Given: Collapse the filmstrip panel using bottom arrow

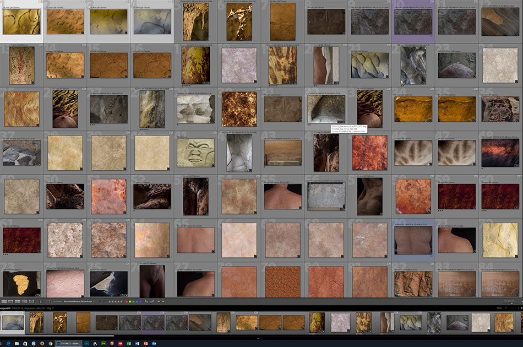Looking at the screenshot, I should coord(259,338).
